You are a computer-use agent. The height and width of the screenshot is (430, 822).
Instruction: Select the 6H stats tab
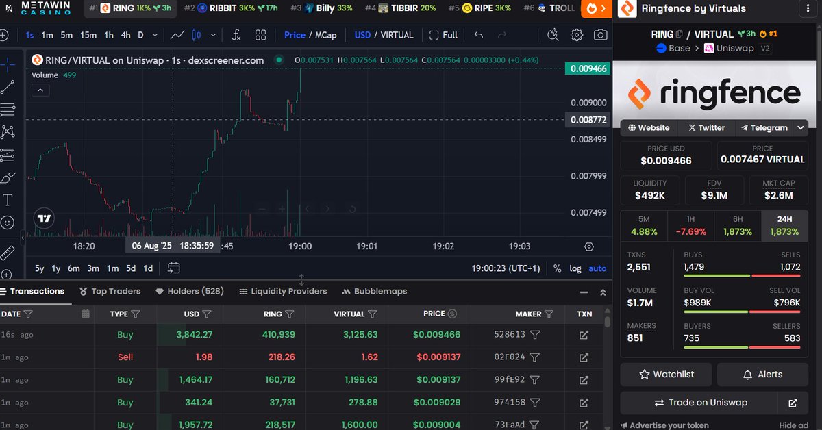click(737, 226)
